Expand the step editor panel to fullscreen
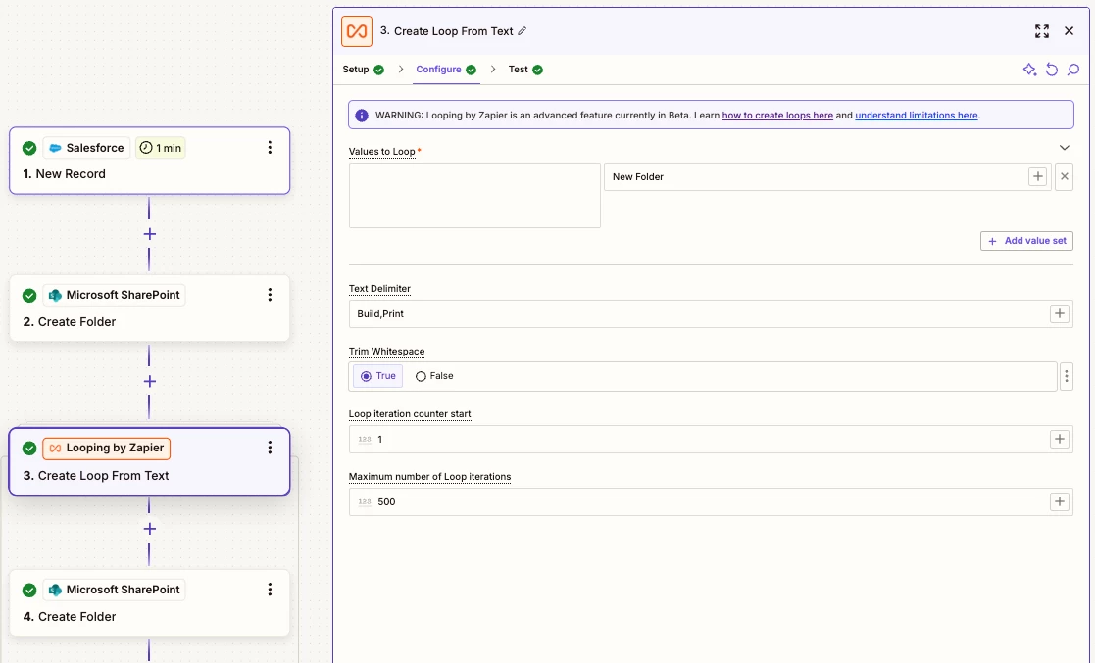This screenshot has height=663, width=1095. point(1042,31)
